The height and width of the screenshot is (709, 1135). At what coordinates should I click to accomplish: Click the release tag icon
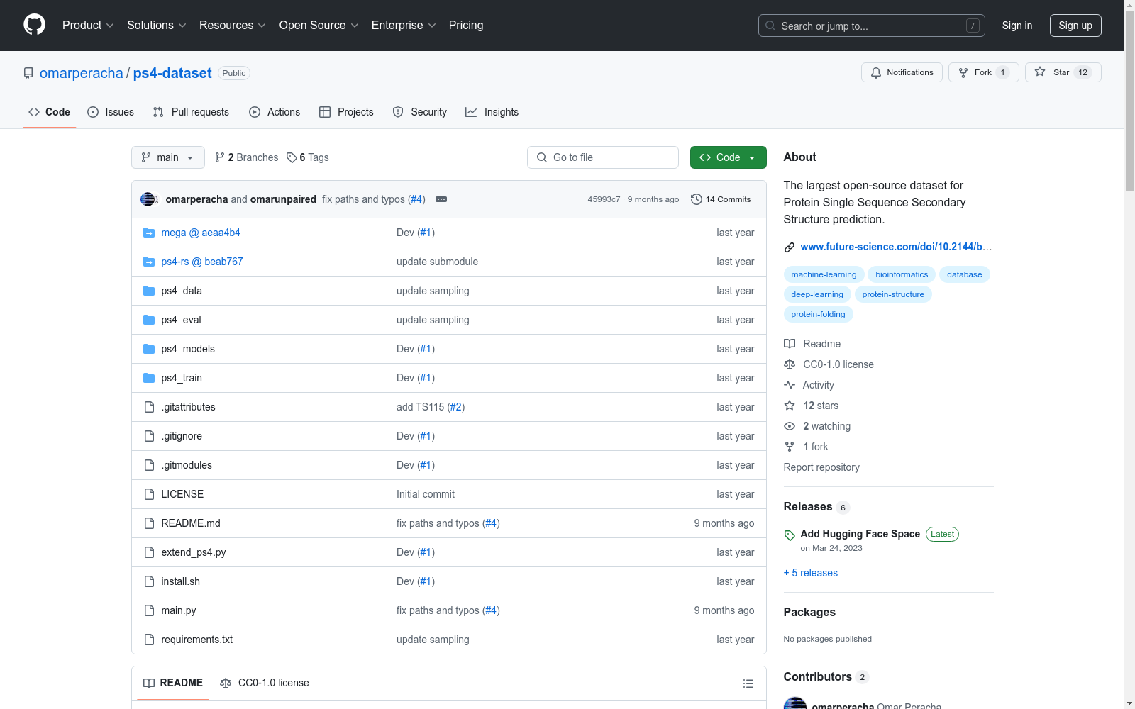pyautogui.click(x=790, y=535)
